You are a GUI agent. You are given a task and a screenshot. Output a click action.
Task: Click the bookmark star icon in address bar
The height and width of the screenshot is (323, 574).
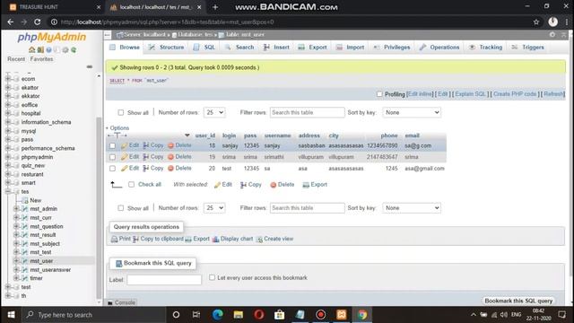click(x=536, y=22)
